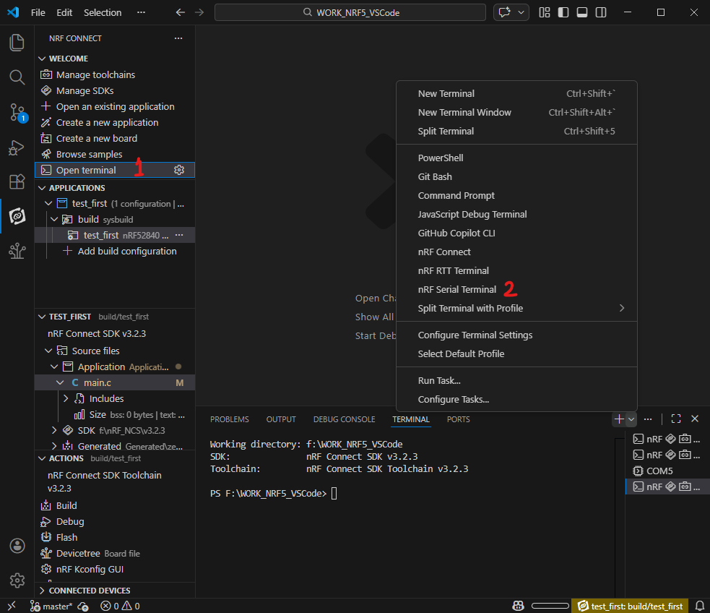Collapse the WELCOME section
This screenshot has height=613, width=710.
point(42,59)
